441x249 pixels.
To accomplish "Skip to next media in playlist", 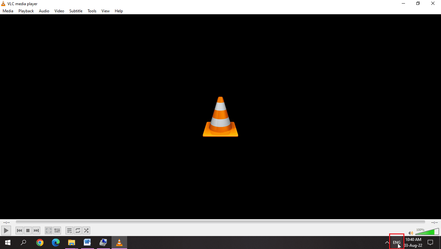I will click(36, 231).
